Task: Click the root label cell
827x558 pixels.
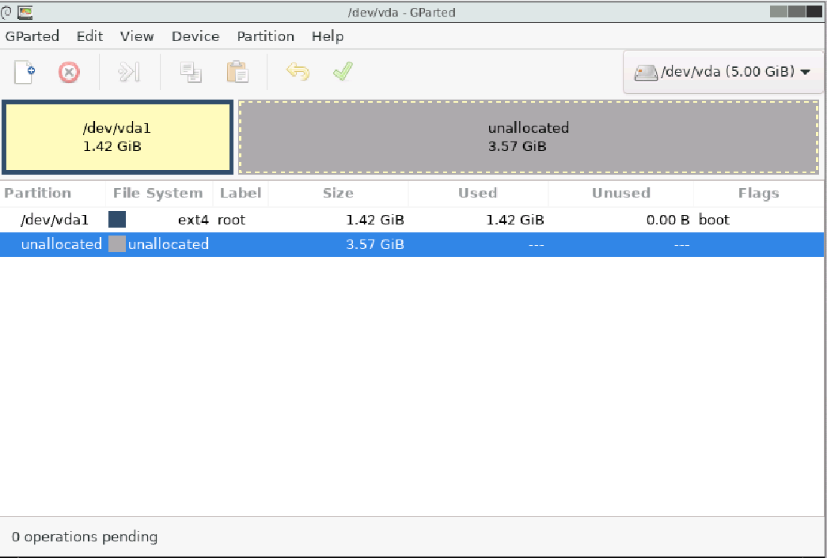Action: [232, 220]
